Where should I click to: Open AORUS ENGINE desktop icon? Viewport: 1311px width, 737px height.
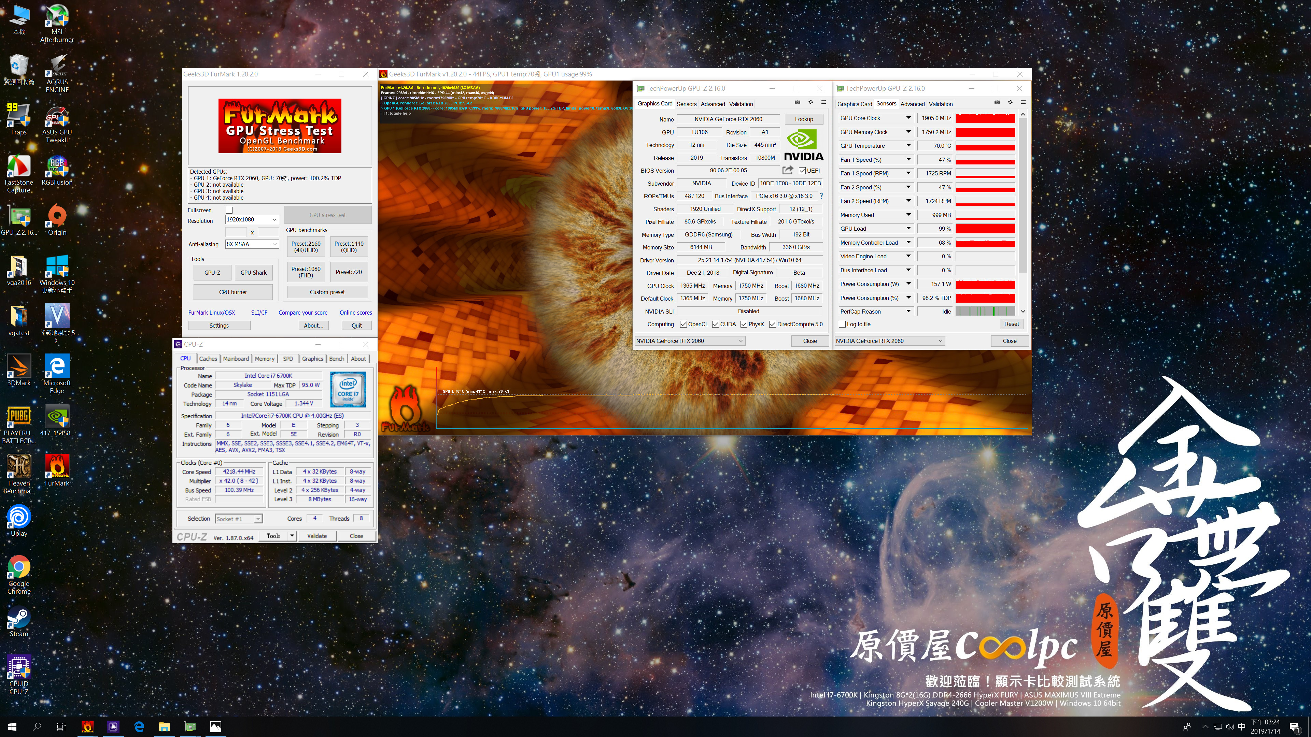(57, 74)
